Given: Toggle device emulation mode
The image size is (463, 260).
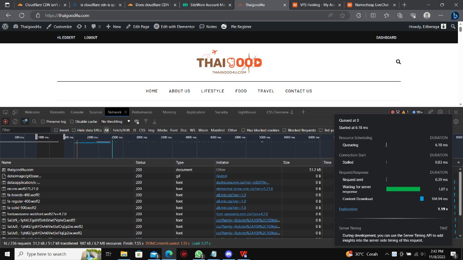Looking at the screenshot, I should point(15,112).
